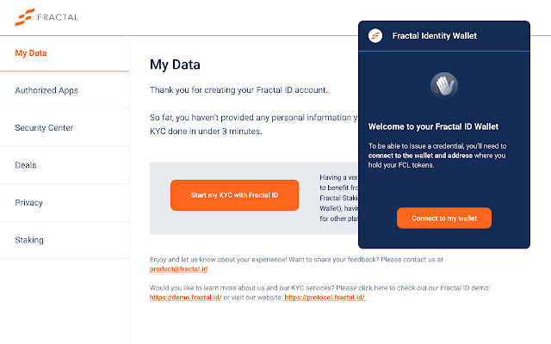Image resolution: width=551 pixels, height=344 pixels.
Task: Click the Fractal logo in the header
Action: [26, 16]
